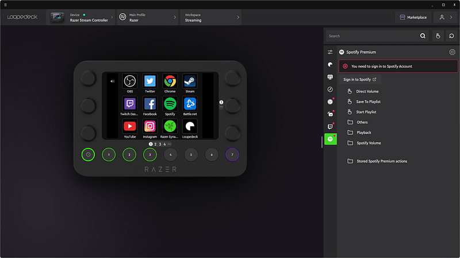Select the Steam icon on the device grid

pos(190,81)
